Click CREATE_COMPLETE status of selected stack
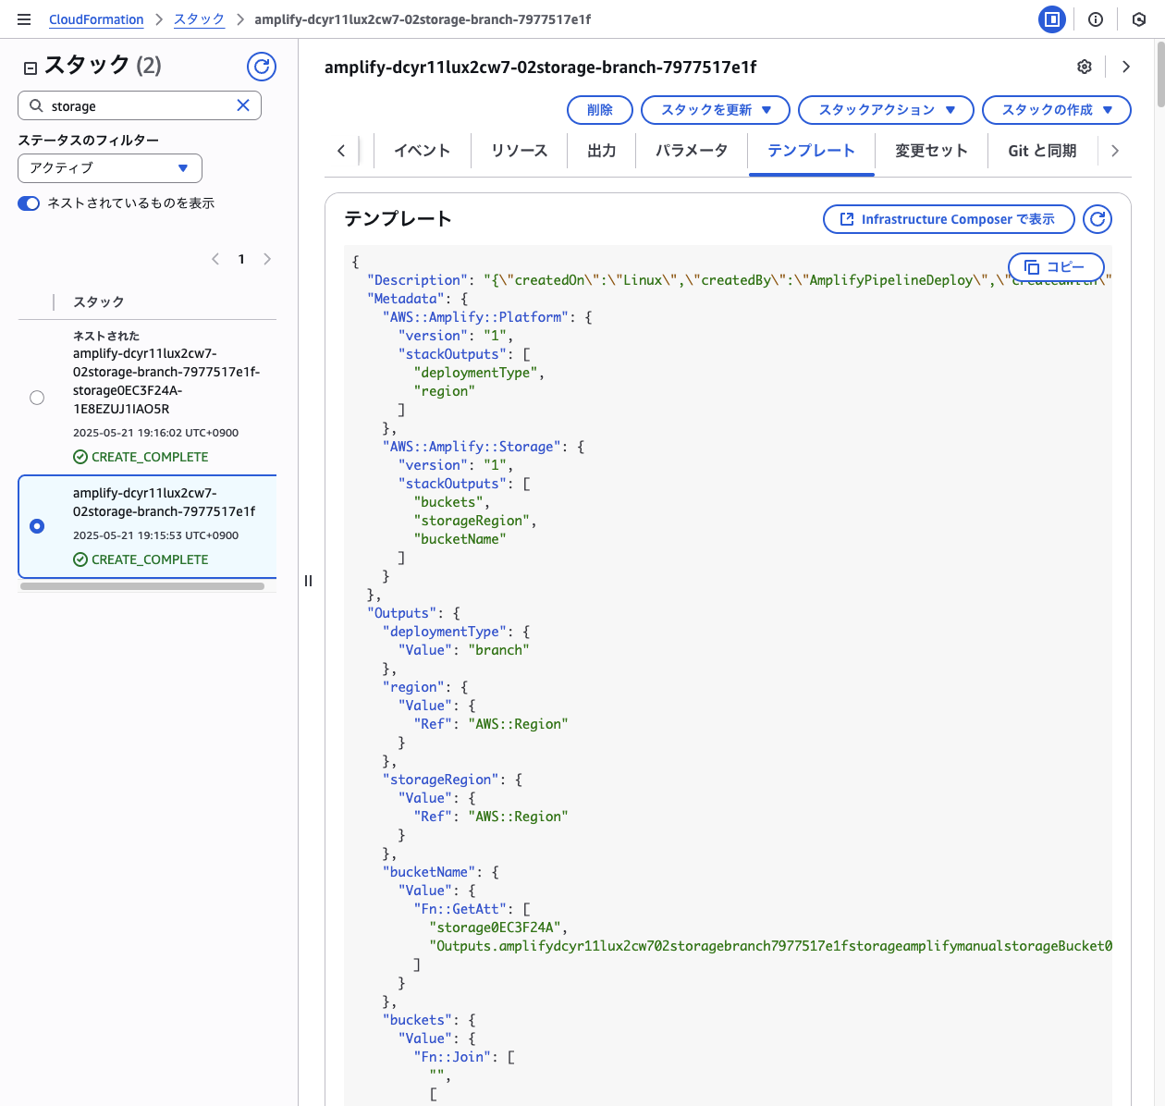 (x=141, y=559)
